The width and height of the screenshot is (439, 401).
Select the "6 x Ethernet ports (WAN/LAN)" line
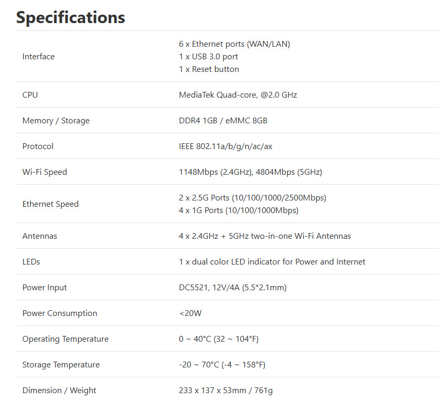click(x=234, y=44)
